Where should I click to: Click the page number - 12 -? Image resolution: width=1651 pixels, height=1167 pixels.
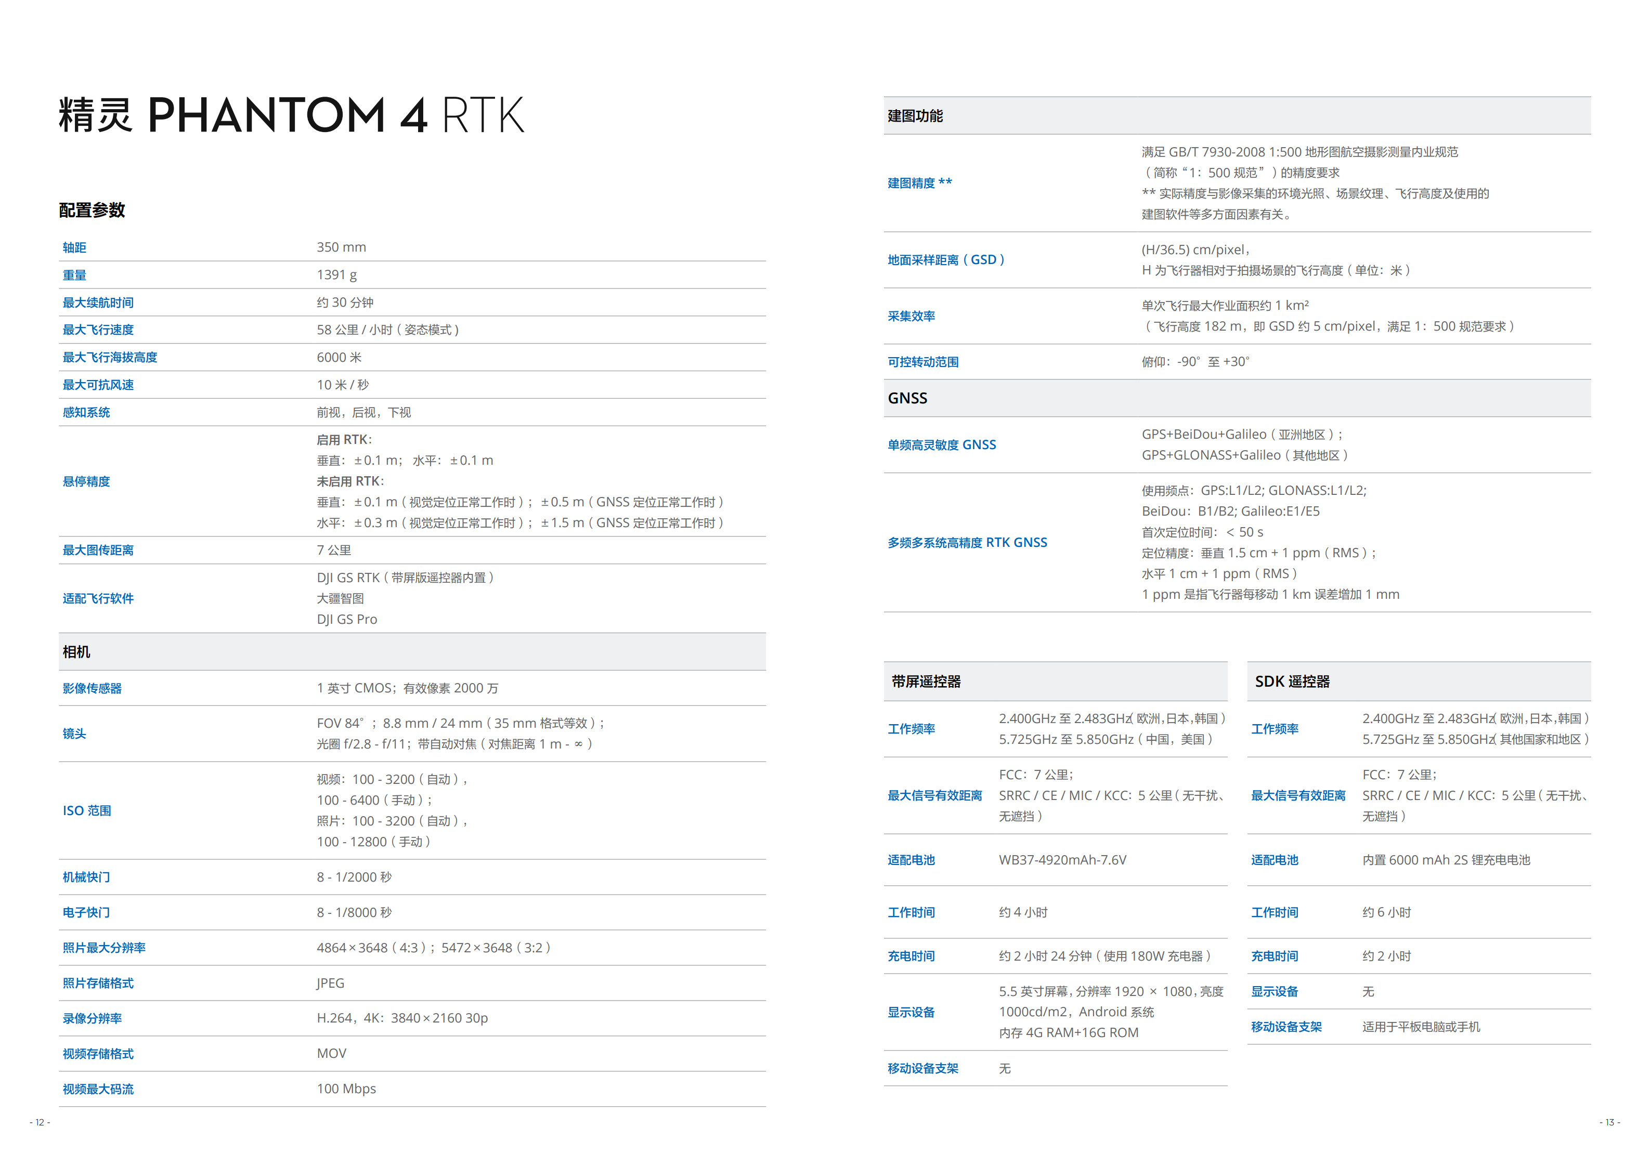(40, 1122)
